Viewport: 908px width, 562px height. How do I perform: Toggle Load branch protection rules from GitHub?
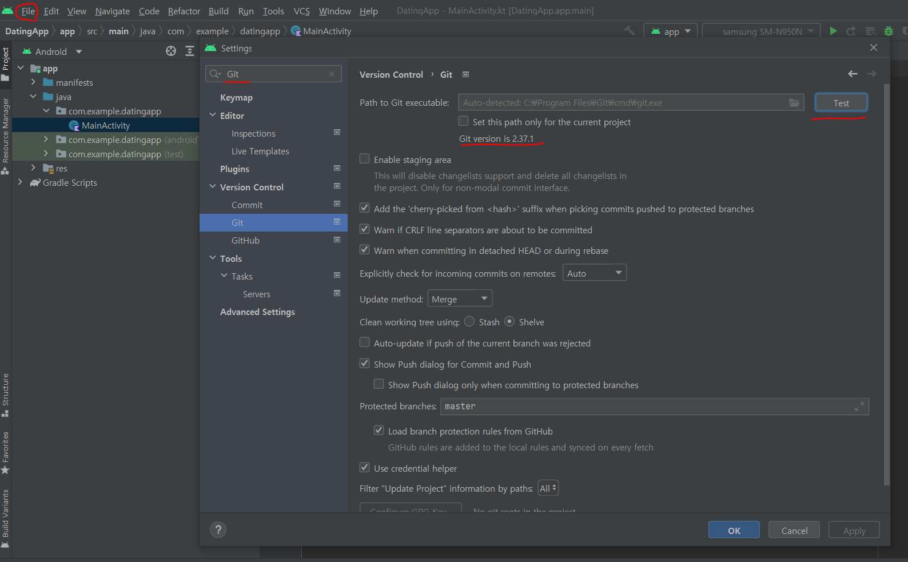point(379,431)
